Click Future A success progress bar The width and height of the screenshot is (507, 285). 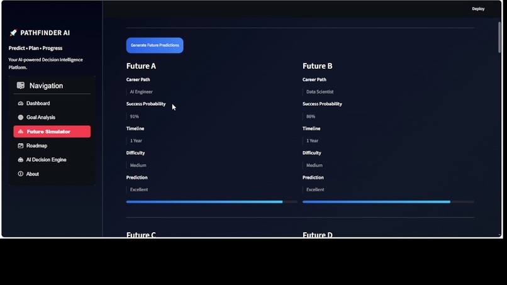point(212,202)
